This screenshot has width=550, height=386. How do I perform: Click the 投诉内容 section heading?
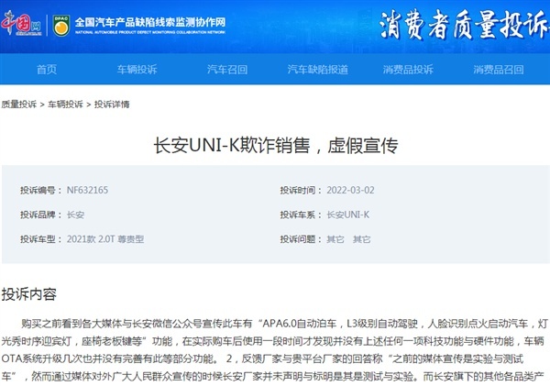pos(29,294)
